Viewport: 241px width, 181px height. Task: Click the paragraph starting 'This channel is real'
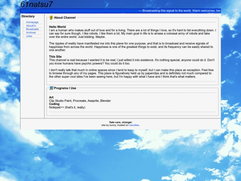point(132,62)
